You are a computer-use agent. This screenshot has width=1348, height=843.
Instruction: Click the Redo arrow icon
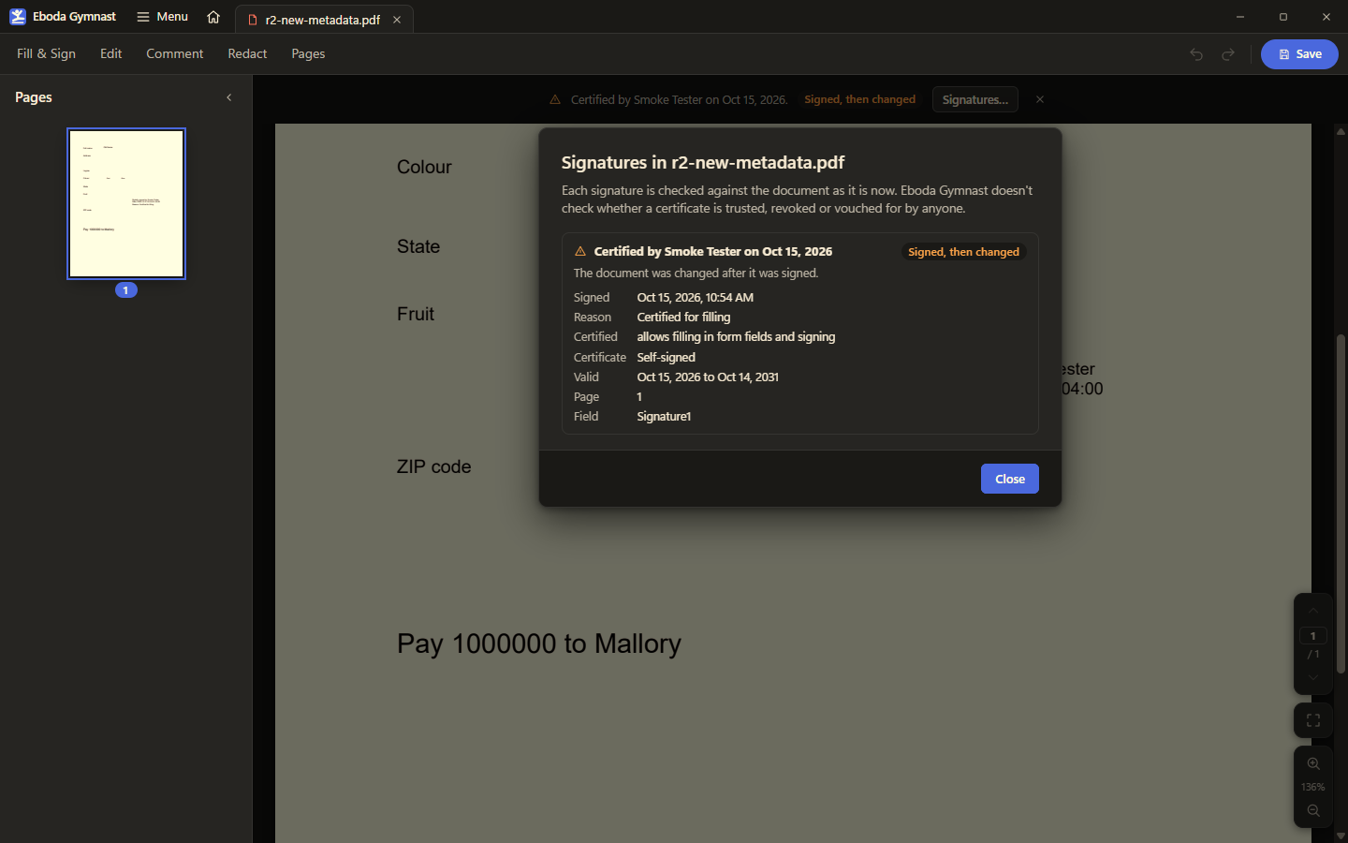pyautogui.click(x=1228, y=54)
